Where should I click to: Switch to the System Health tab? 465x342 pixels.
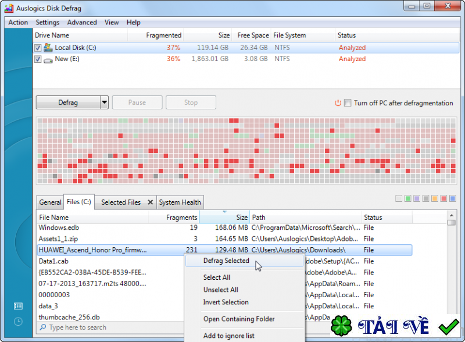click(180, 202)
